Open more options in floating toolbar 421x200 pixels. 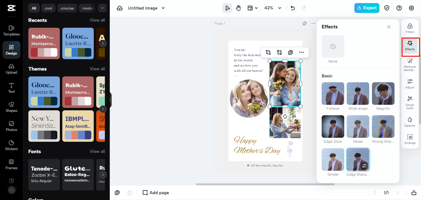[302, 52]
